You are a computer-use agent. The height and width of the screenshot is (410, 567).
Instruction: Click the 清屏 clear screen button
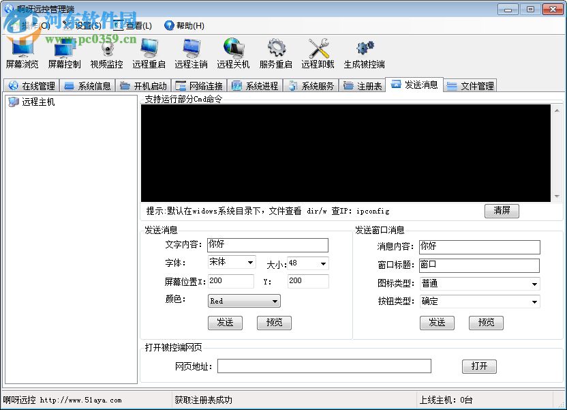point(502,211)
